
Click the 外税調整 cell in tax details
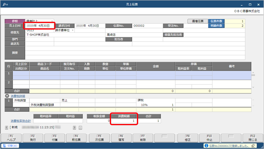pos(21,101)
